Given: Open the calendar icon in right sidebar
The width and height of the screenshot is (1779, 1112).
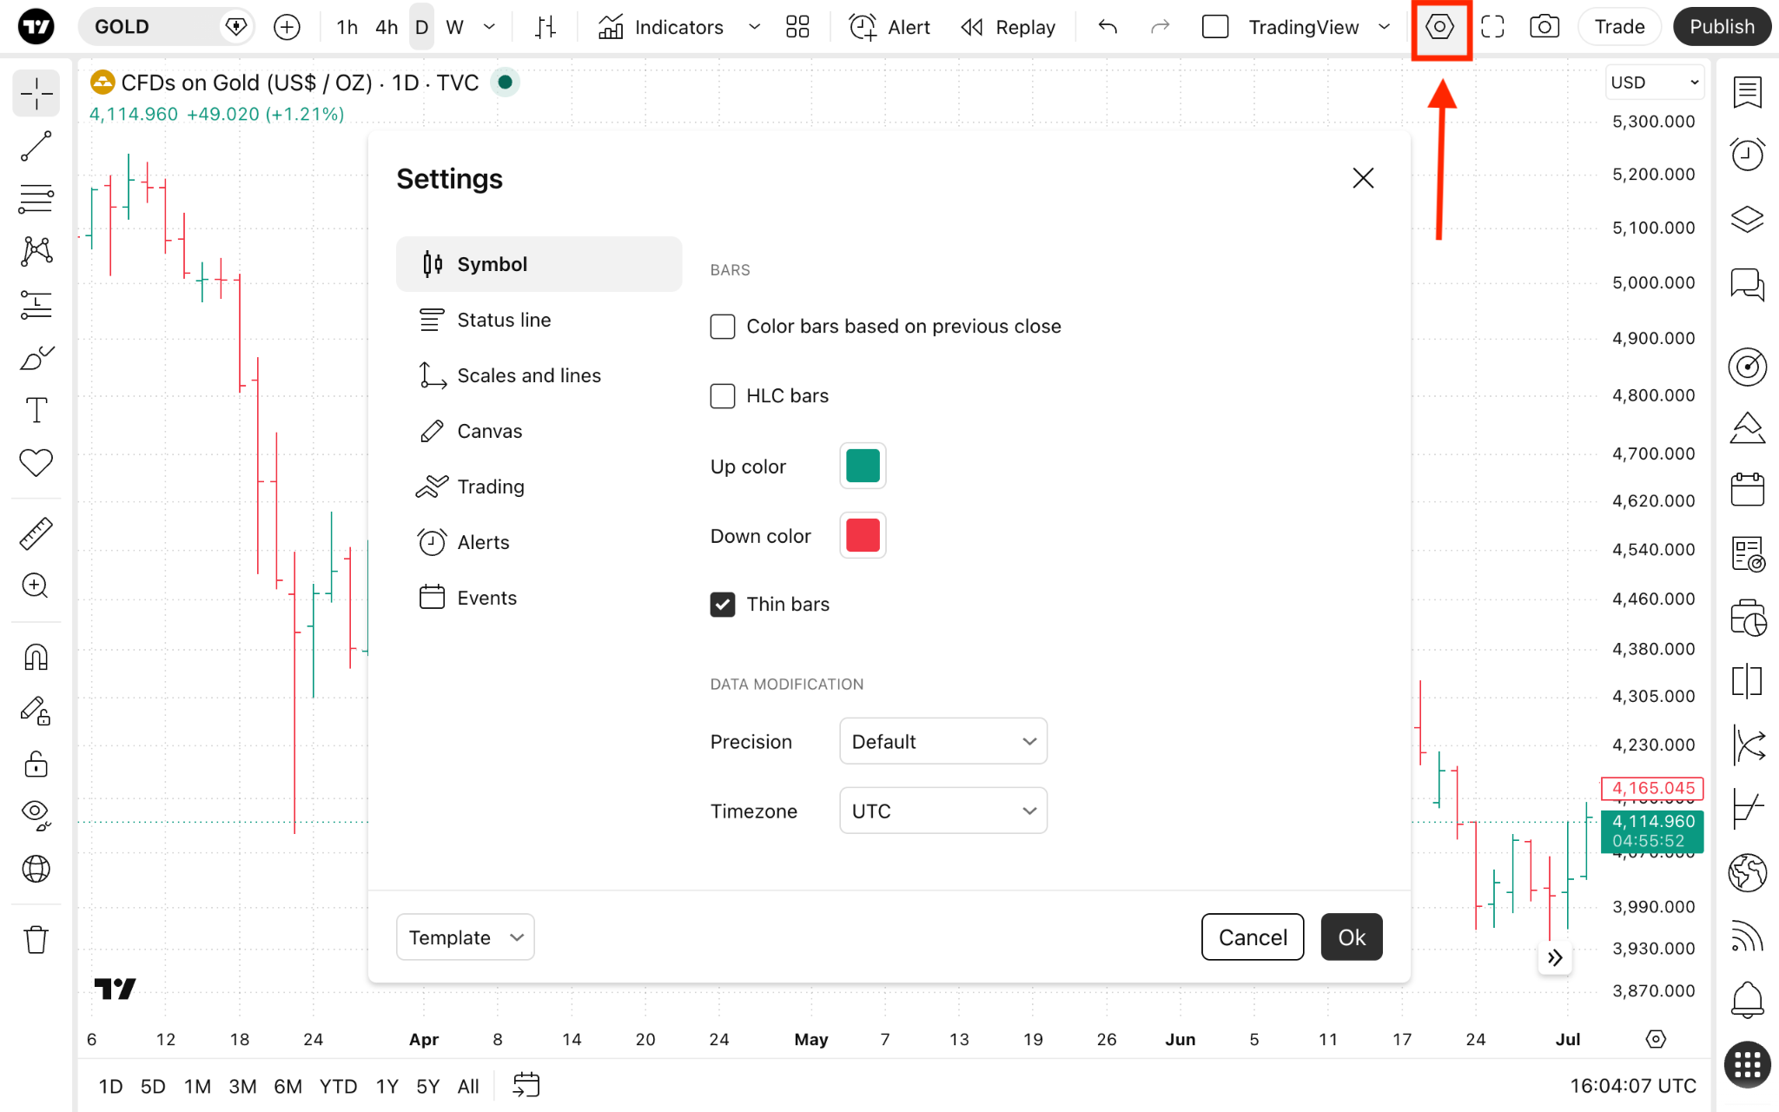Looking at the screenshot, I should click(1747, 490).
